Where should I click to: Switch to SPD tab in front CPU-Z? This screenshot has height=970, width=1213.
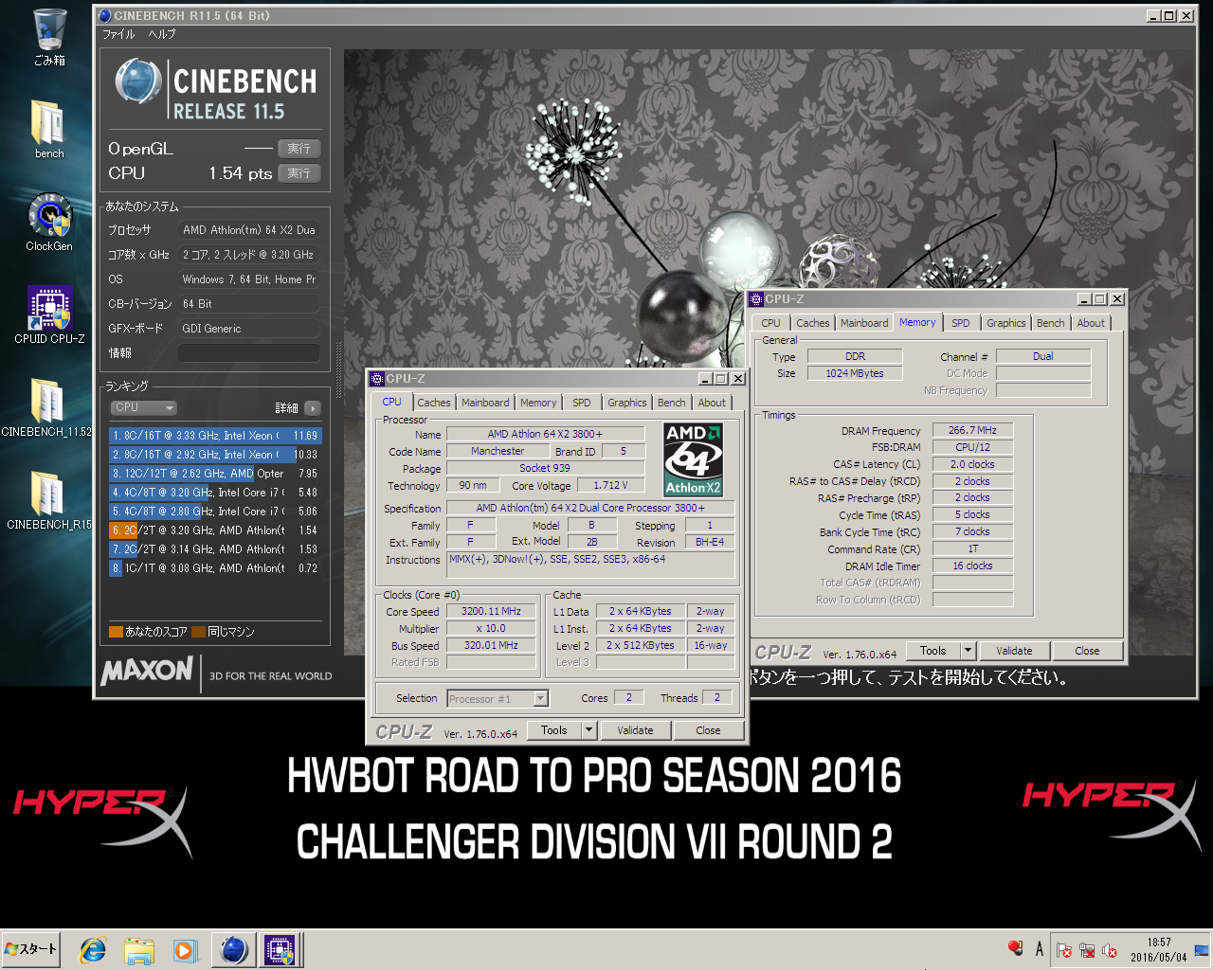pos(582,403)
